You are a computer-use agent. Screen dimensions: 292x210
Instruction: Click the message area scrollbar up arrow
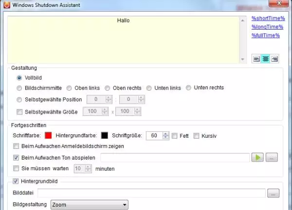pyautogui.click(x=242, y=20)
